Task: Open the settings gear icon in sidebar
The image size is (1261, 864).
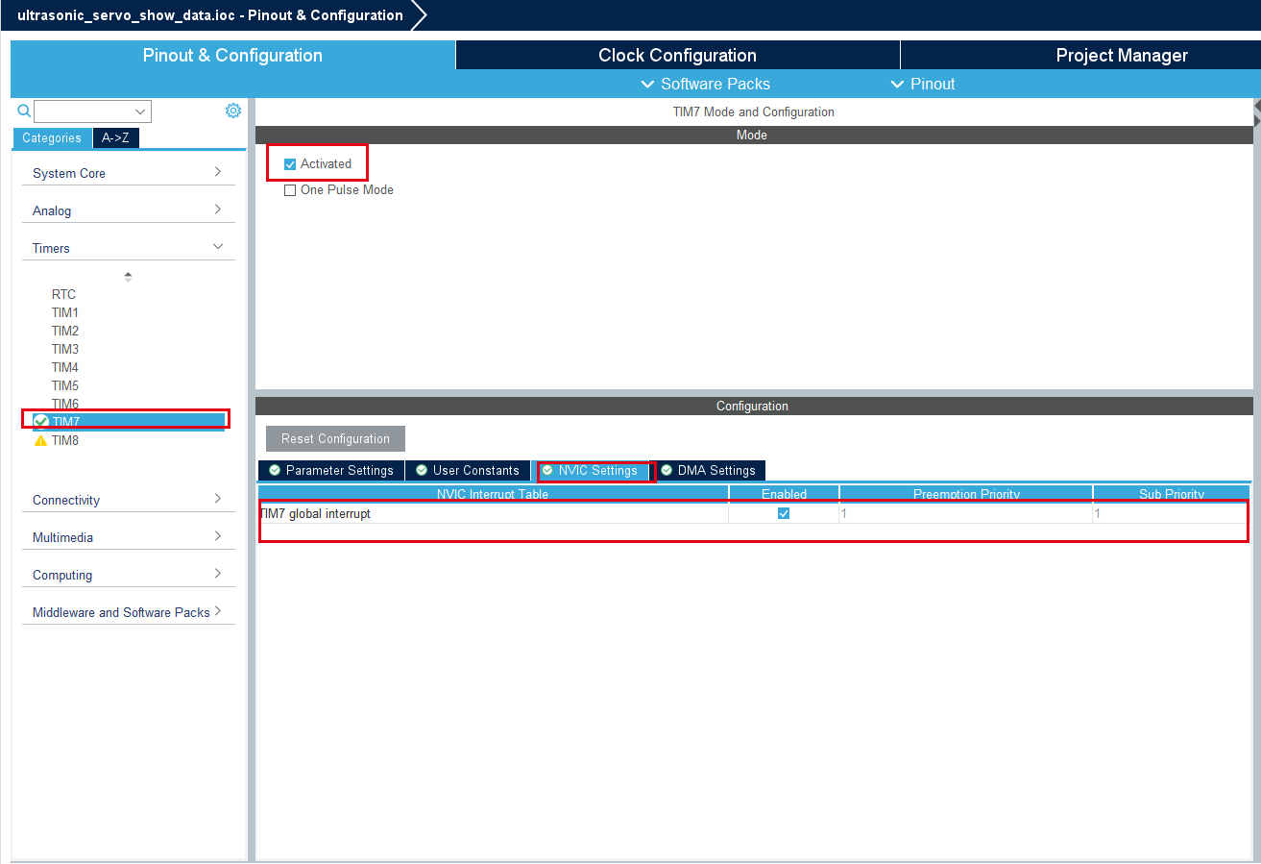Action: tap(233, 111)
